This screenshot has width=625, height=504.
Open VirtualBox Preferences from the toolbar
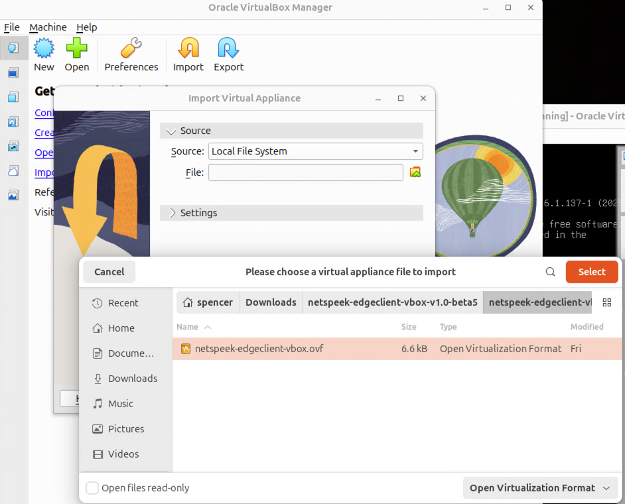click(x=131, y=50)
